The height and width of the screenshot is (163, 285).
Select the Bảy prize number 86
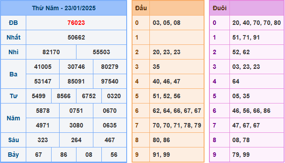point(64,155)
